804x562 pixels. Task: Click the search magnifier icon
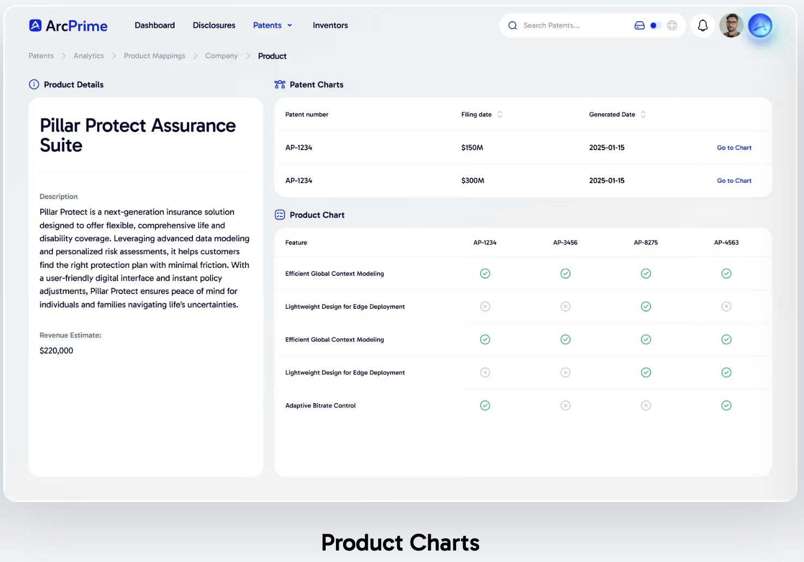512,26
